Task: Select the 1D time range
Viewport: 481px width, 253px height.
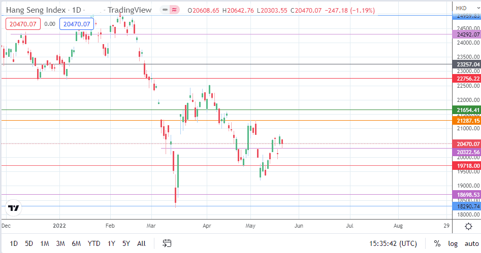Action: tap(14, 243)
